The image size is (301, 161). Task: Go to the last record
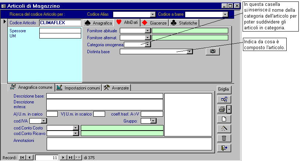[71, 158]
